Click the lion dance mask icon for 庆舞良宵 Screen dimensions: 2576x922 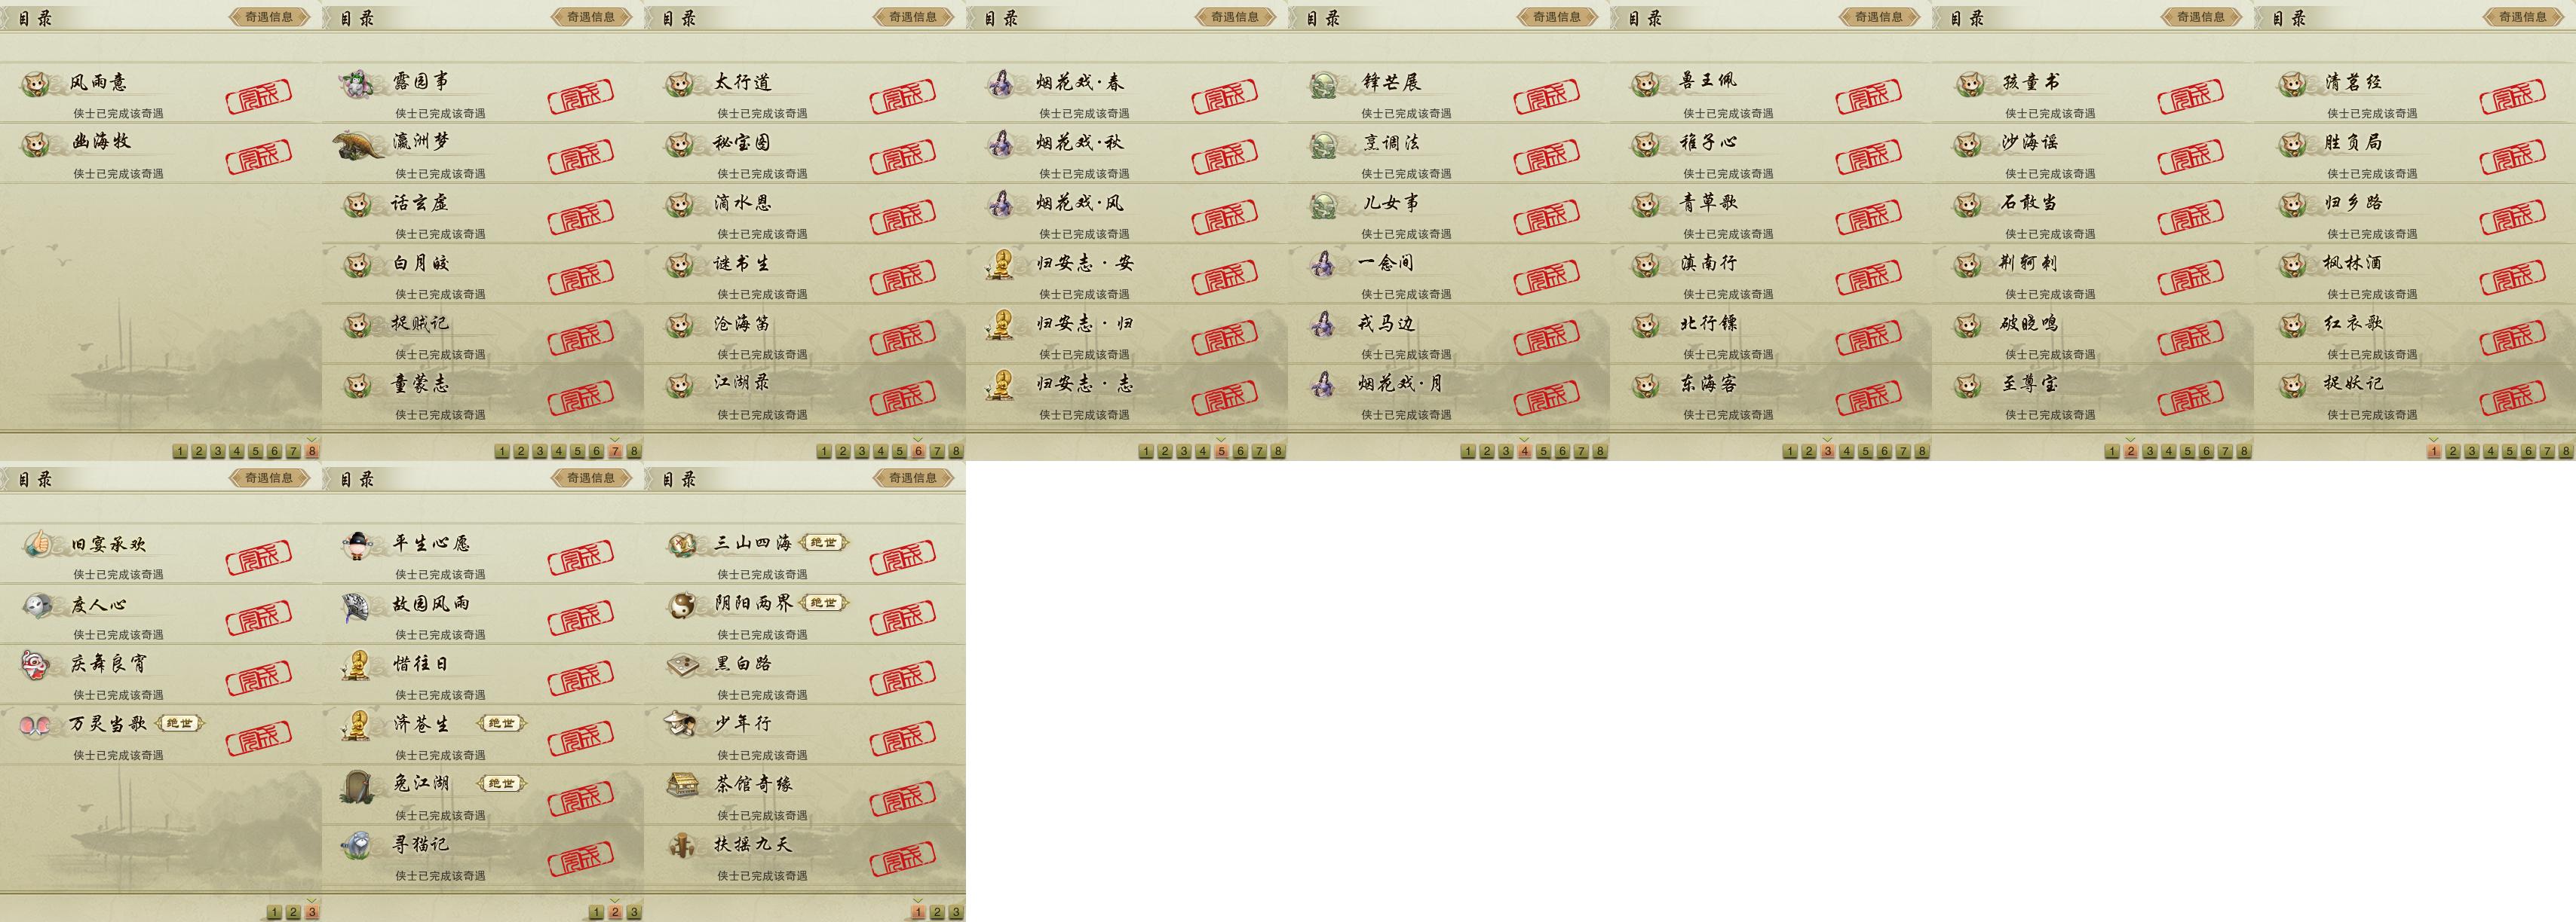click(35, 665)
